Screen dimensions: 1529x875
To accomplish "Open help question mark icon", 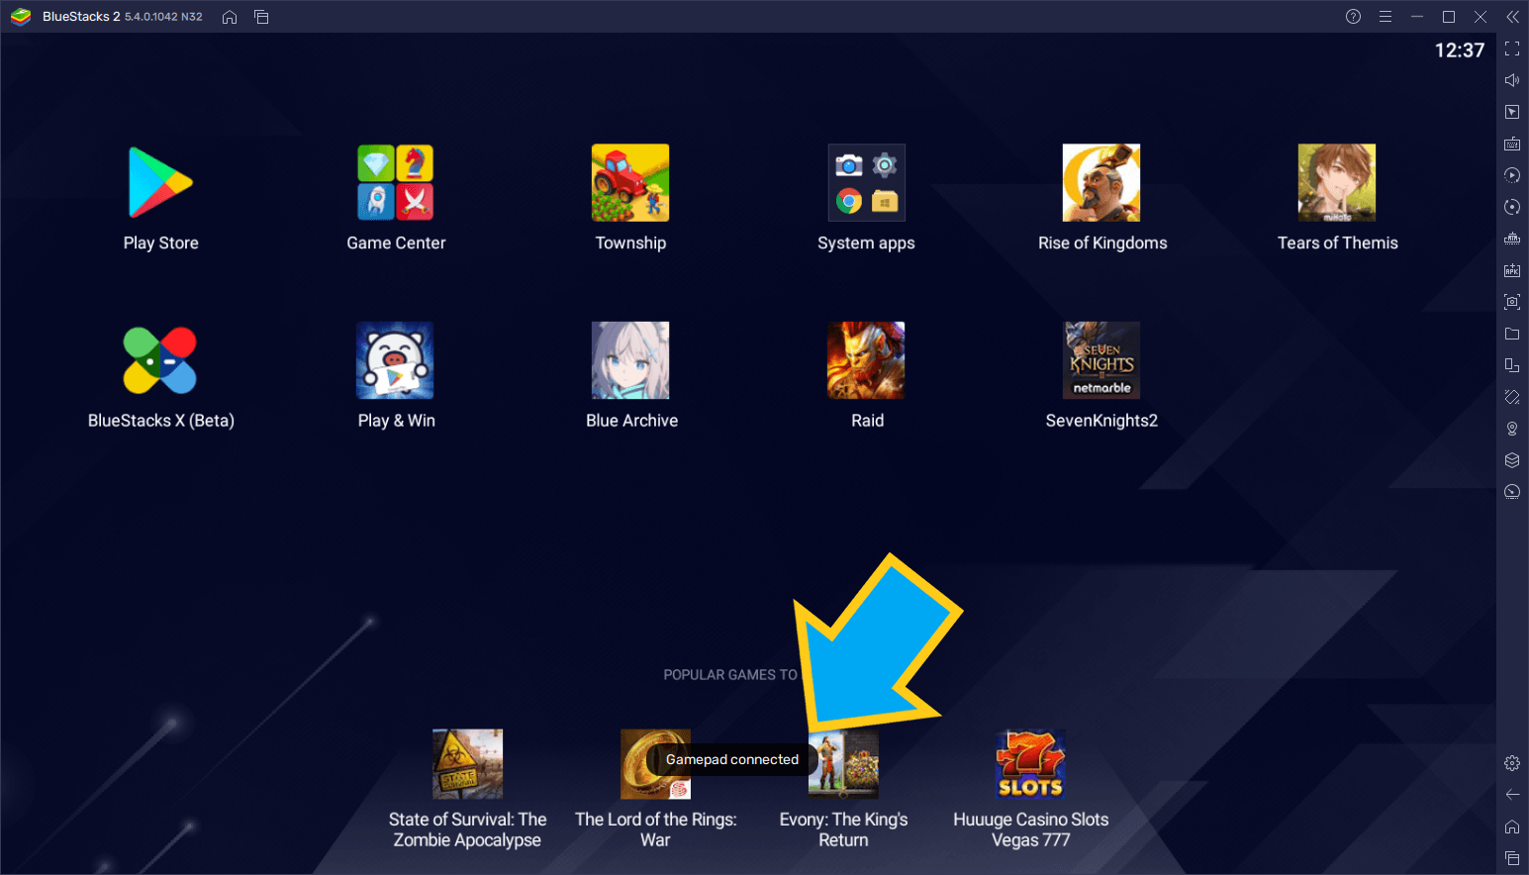I will pyautogui.click(x=1354, y=17).
